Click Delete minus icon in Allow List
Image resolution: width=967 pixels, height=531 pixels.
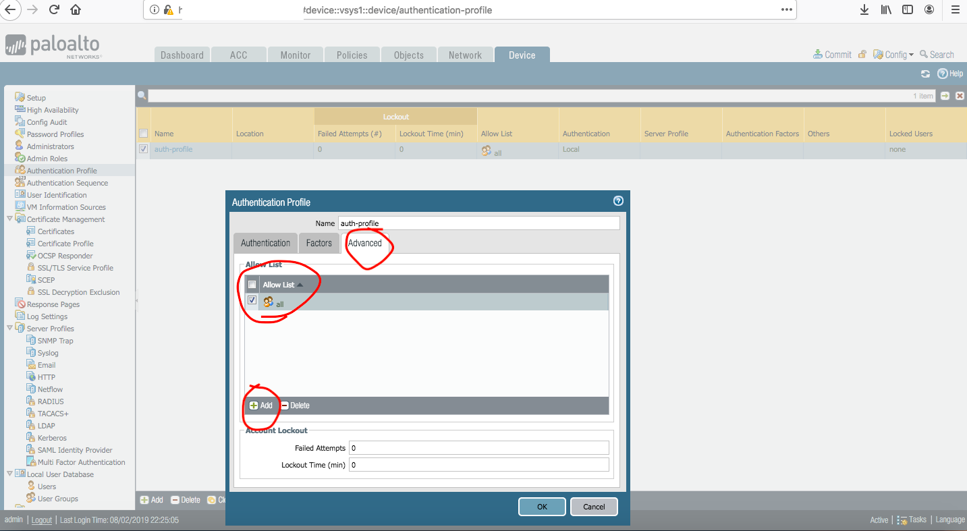(x=284, y=406)
